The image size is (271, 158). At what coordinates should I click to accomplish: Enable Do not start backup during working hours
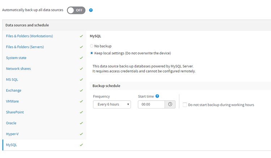(185, 105)
